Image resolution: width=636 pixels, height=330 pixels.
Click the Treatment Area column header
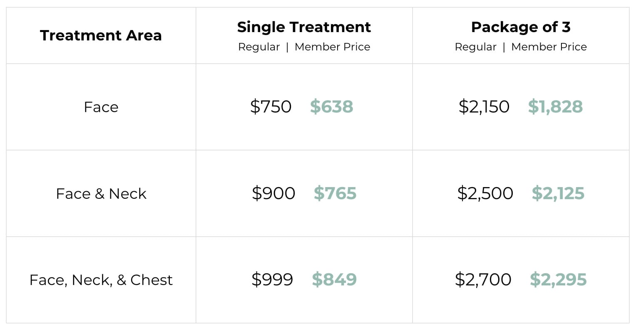[x=101, y=35]
